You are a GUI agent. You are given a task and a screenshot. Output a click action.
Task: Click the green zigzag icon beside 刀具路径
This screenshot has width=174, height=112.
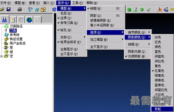(6, 26)
